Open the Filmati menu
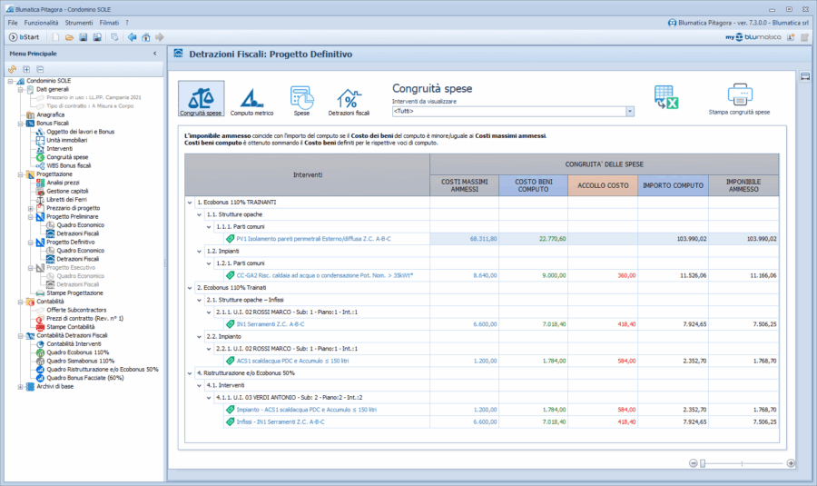Viewport: 817px width, 486px height. pyautogui.click(x=109, y=23)
